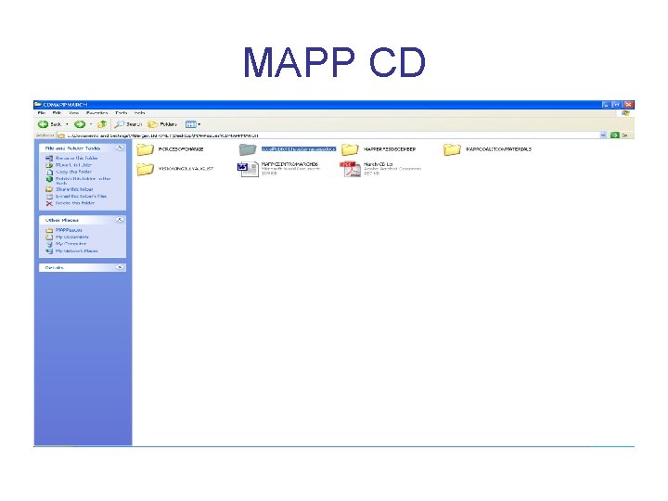Click the green Forward arrow button

pos(80,124)
